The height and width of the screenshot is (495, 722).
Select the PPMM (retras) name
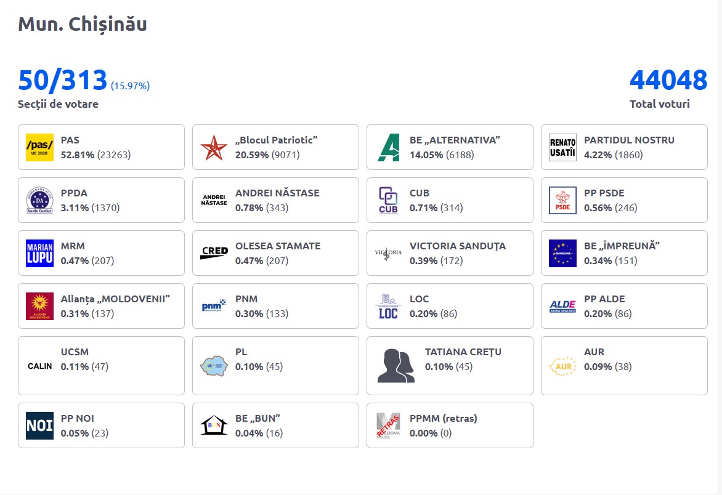[444, 418]
